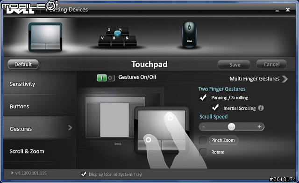Select the Touchpad device icon
Screen dimensions: 299x183
45,37
